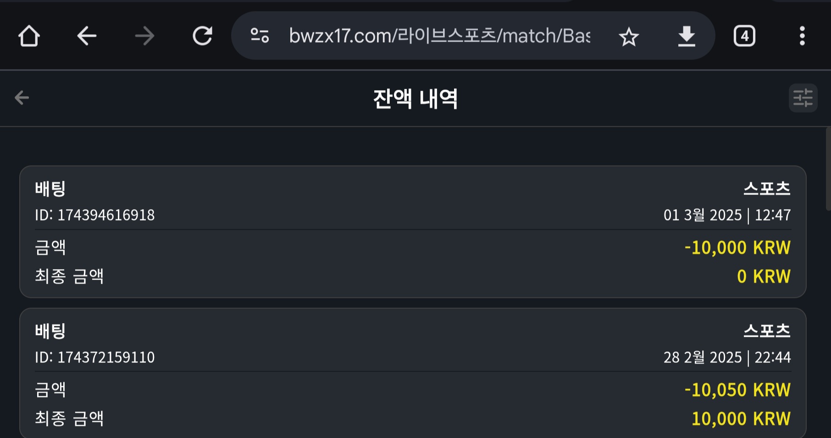Tap the browser home icon
831x438 pixels.
pos(29,36)
